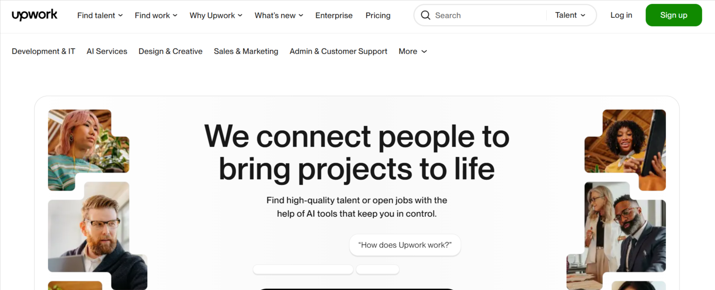Open the Design & Creative category
The image size is (715, 290).
coord(170,51)
